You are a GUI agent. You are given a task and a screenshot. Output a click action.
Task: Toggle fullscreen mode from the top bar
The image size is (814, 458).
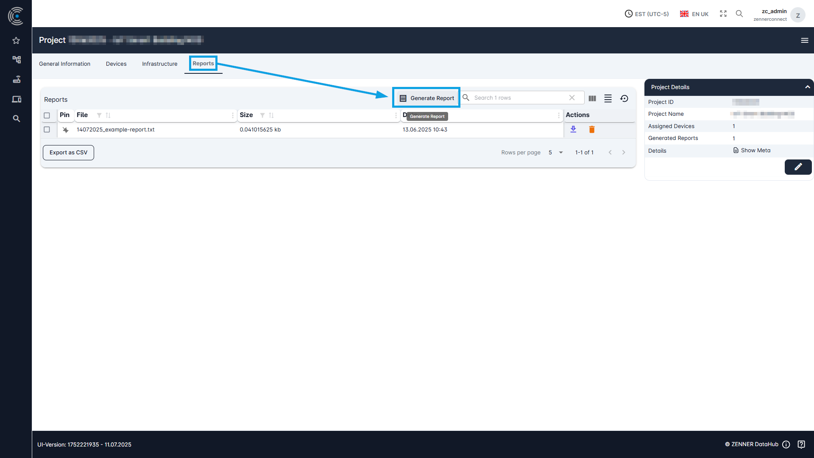723,14
